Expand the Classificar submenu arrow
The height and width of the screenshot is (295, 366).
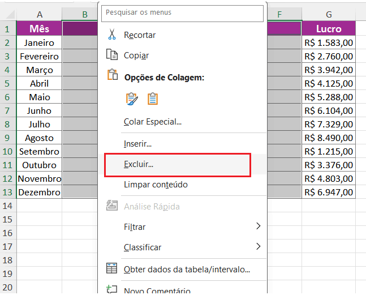click(259, 246)
